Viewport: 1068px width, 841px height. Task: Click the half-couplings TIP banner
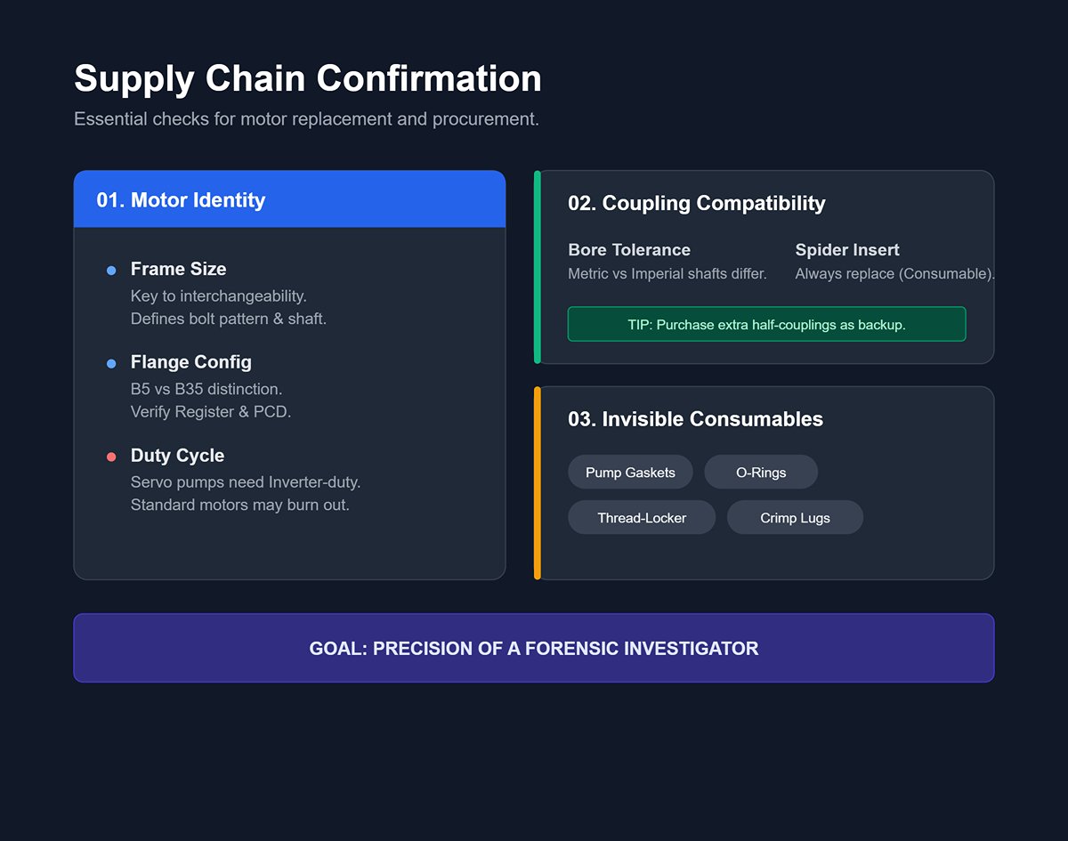[x=766, y=325]
